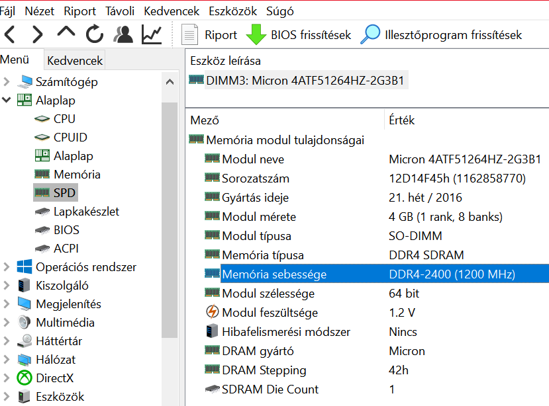Click the refresh icon in the toolbar
The width and height of the screenshot is (549, 406).
(x=95, y=34)
